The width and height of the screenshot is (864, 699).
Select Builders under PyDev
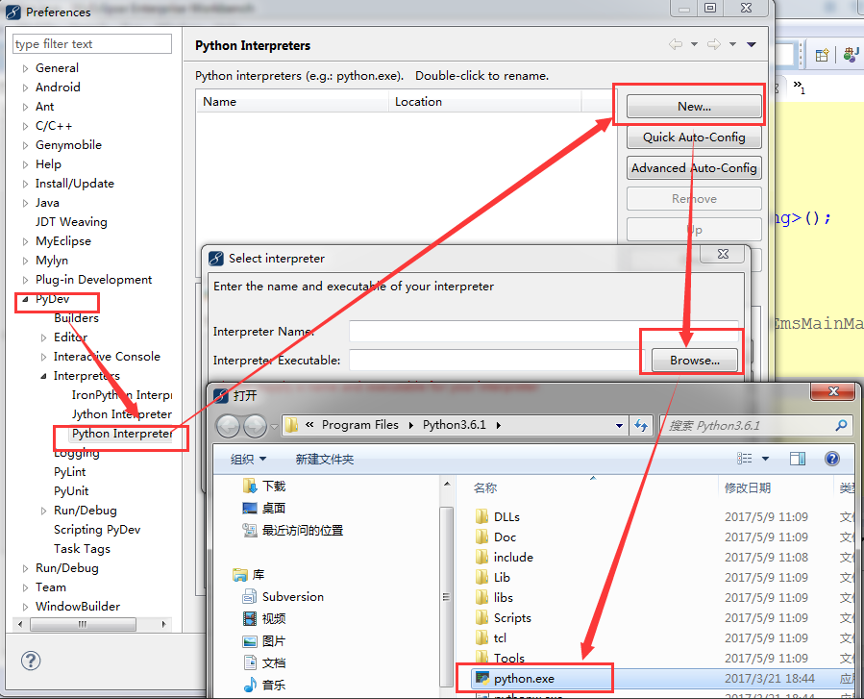pos(77,318)
